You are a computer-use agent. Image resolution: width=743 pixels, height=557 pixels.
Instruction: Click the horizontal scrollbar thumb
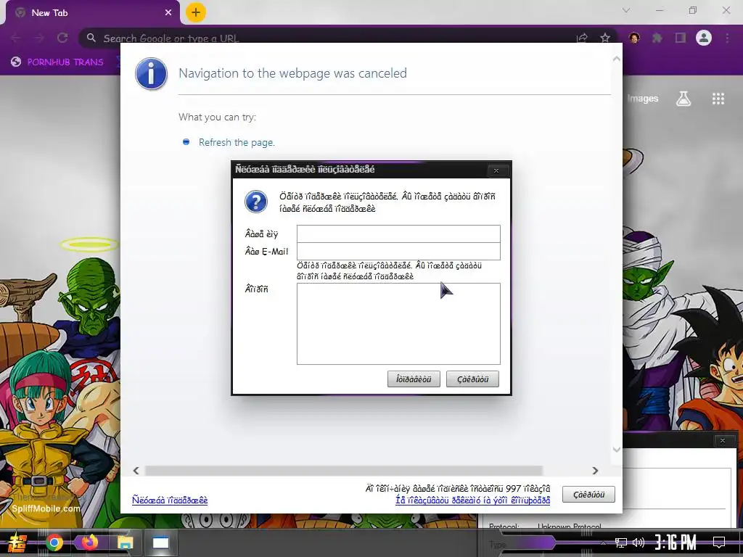343,470
